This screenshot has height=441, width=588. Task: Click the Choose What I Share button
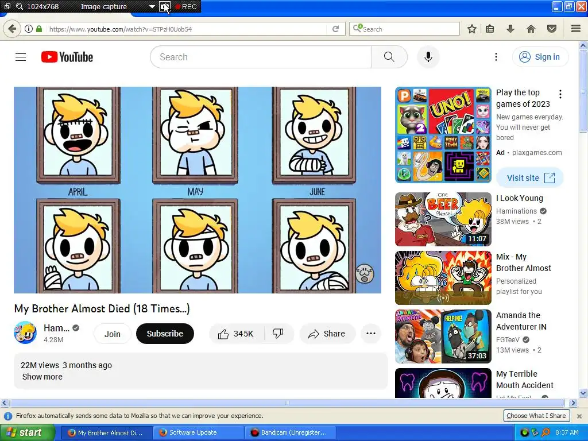536,416
